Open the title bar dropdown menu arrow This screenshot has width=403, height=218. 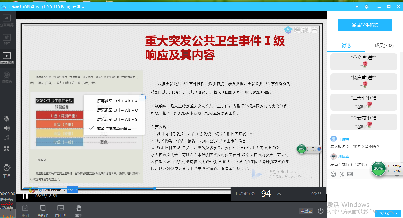click(357, 7)
